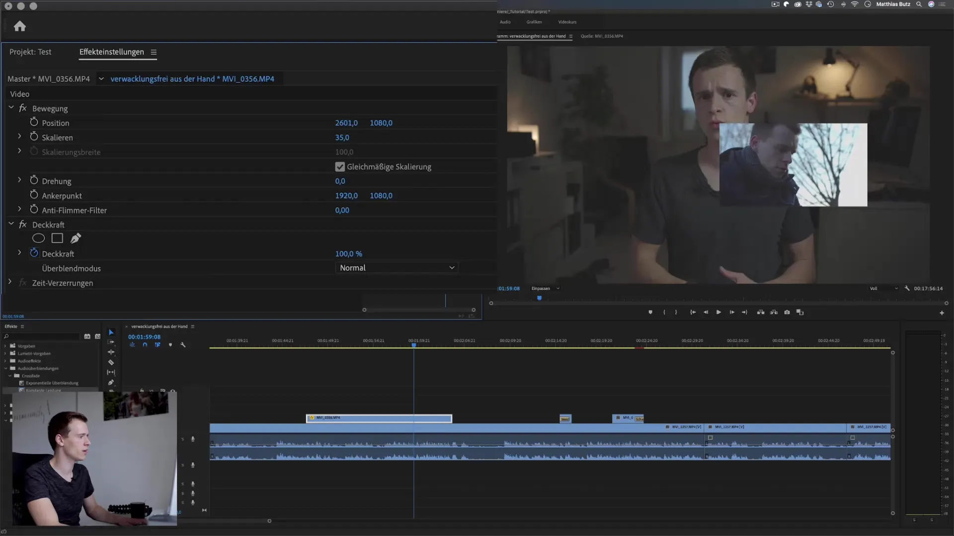Image resolution: width=954 pixels, height=536 pixels.
Task: Export frame with camera icon
Action: click(x=787, y=312)
